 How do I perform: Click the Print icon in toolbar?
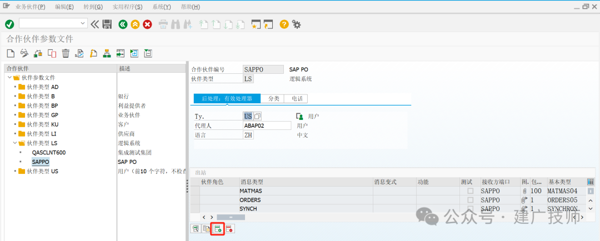[163, 24]
